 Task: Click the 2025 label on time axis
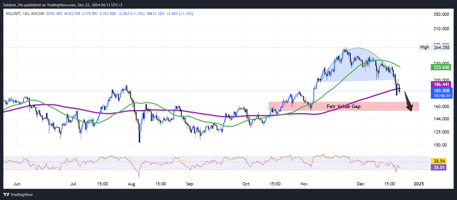419,184
